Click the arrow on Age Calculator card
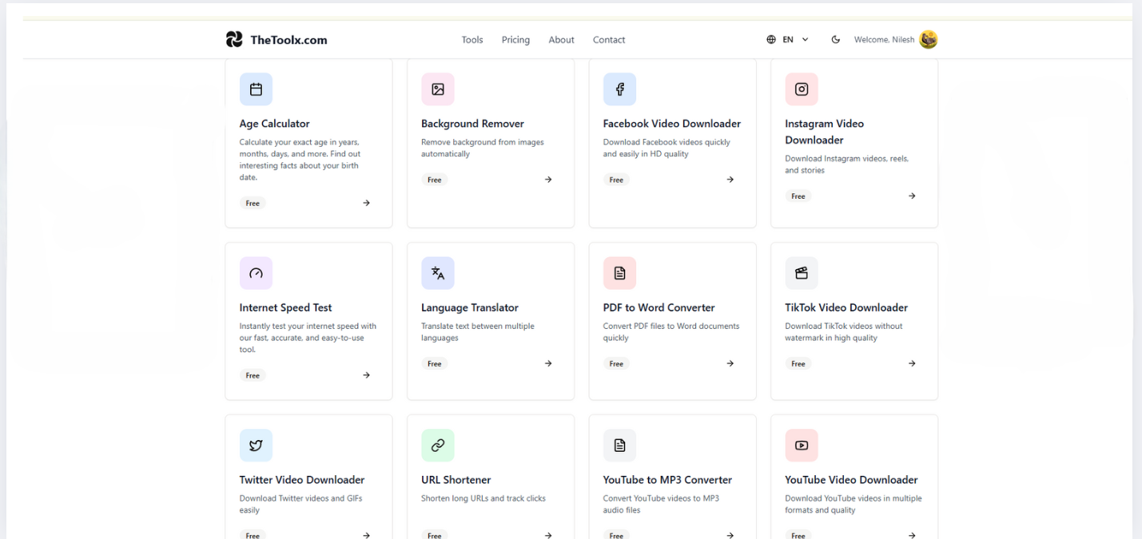 click(x=366, y=203)
